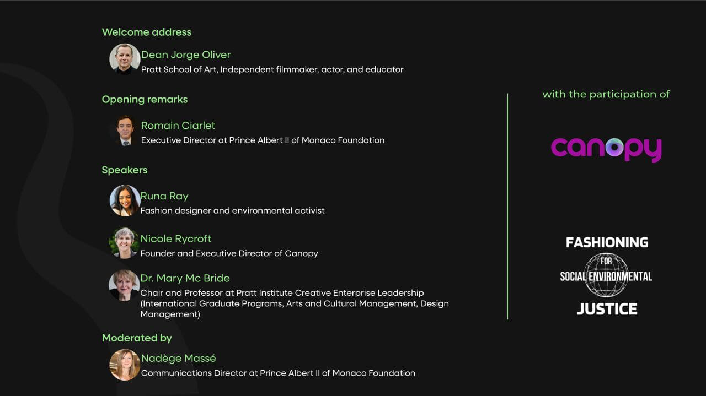Click the globe graphic in Justice logo
This screenshot has width=706, height=396.
[x=606, y=275]
